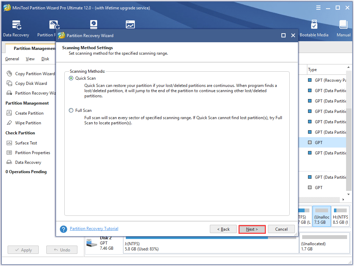The height and width of the screenshot is (266, 354).
Task: Close the Partition Recovery Wizard dialog
Action: coord(293,36)
